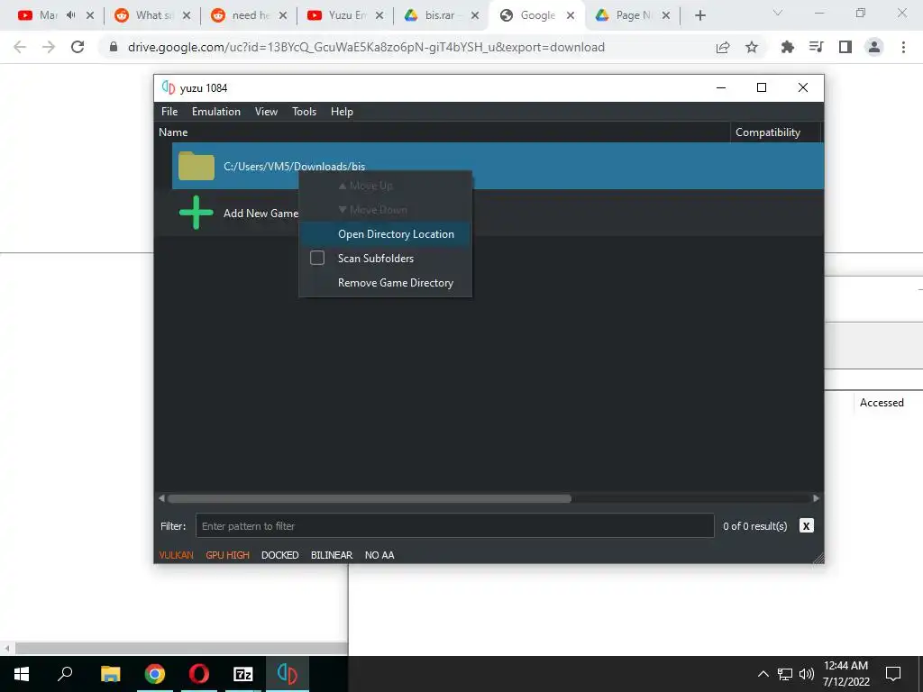
Task: Open the File menu in yuzu
Action: 169,111
